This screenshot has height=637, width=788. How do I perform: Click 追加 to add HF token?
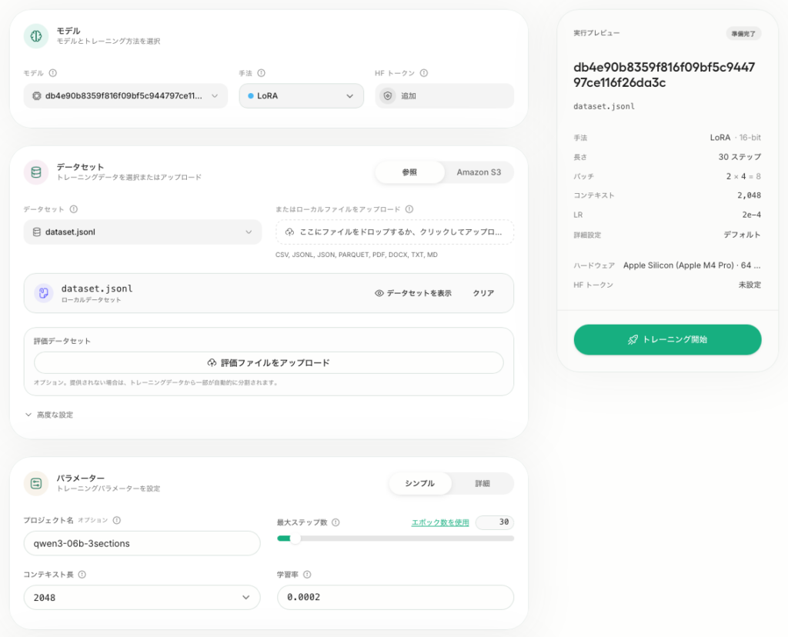[444, 96]
